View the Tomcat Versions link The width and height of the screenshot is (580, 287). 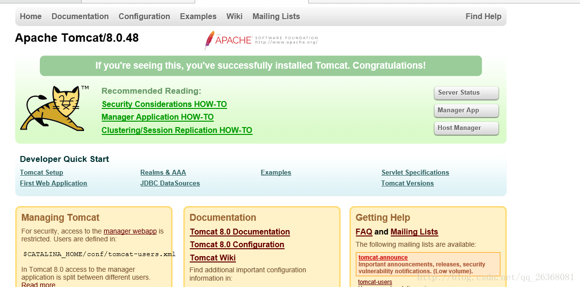[407, 183]
